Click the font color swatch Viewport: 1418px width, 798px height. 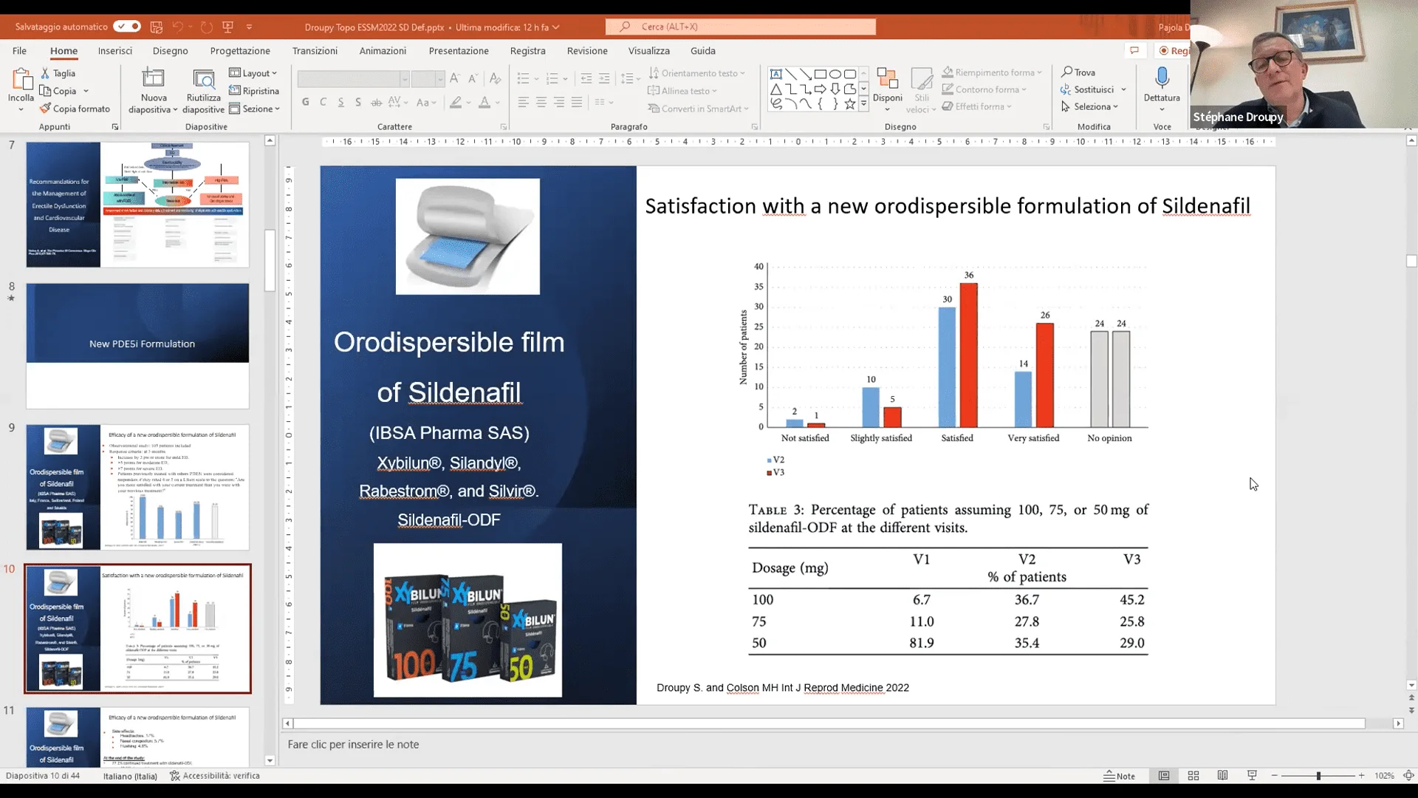484,102
